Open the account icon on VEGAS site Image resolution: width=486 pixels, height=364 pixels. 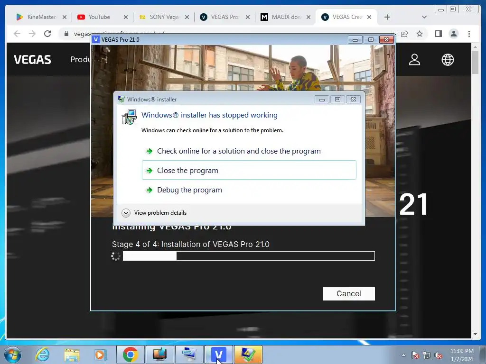pos(414,60)
